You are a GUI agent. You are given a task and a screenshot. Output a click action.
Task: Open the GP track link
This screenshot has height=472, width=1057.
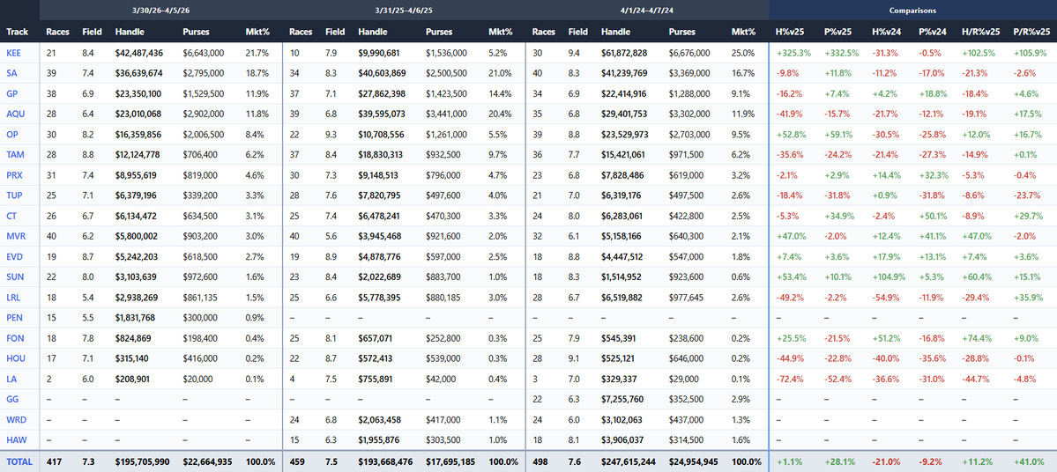11,93
